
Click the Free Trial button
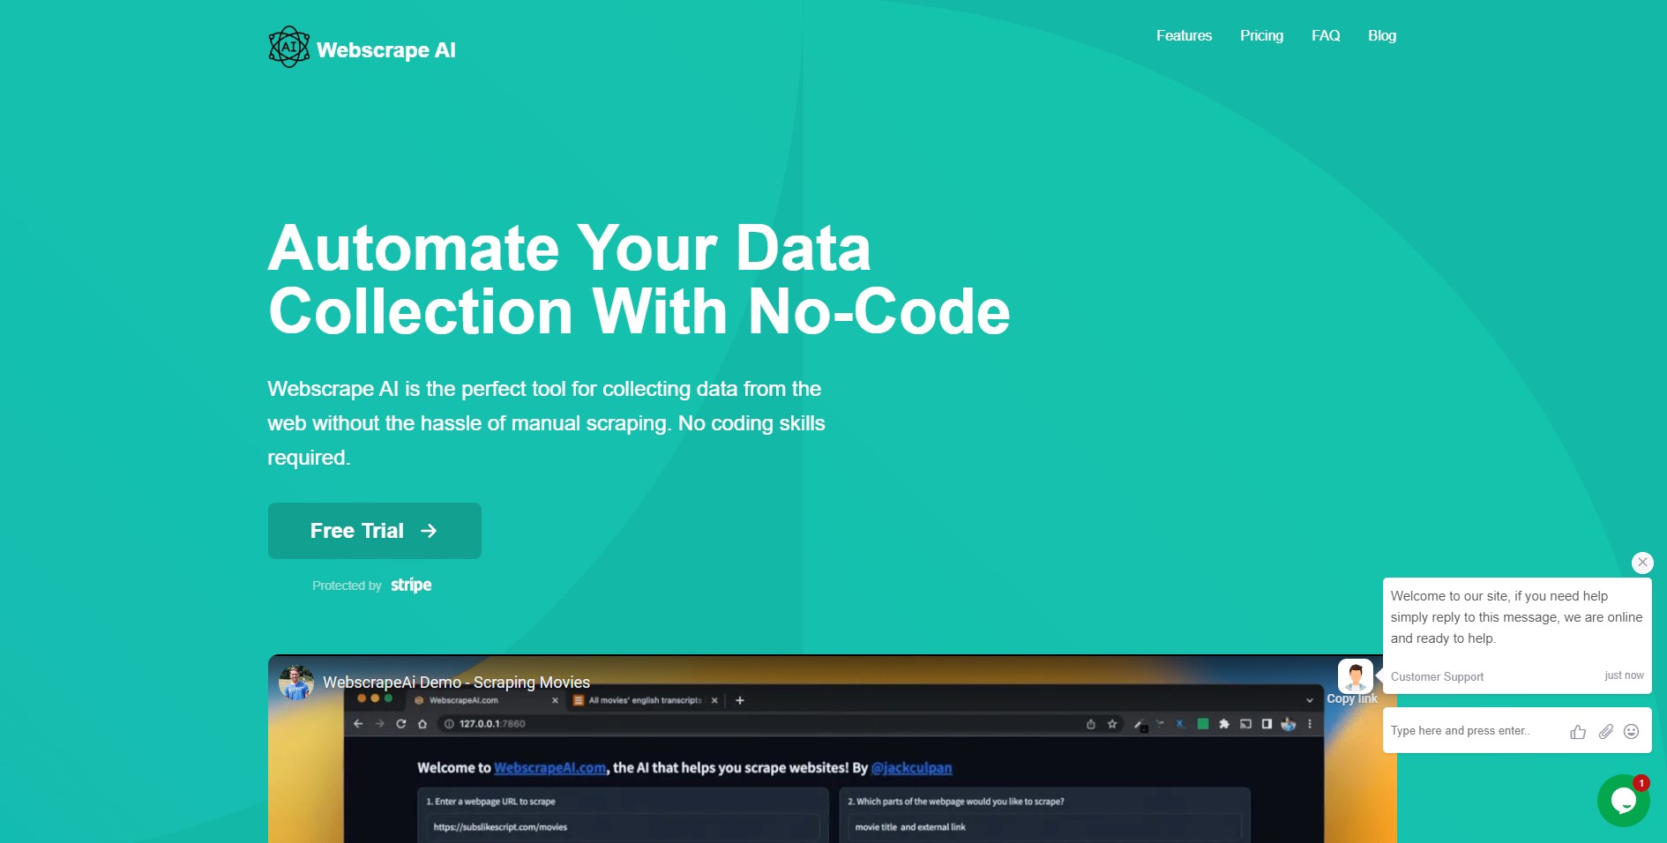click(375, 531)
